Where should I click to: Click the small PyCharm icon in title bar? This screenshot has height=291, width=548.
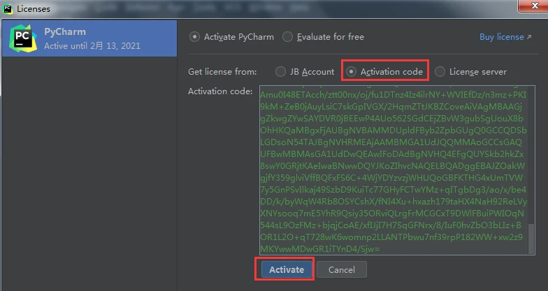tap(8, 8)
